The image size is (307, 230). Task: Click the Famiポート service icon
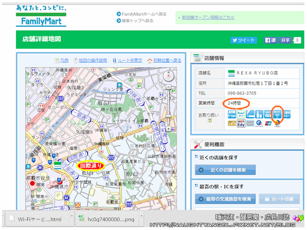(241, 114)
